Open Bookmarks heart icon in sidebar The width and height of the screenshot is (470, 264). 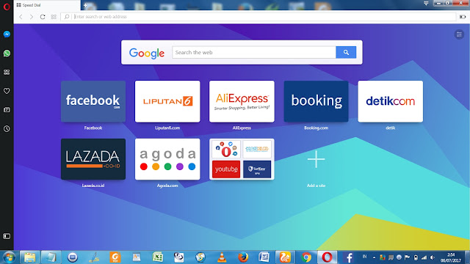(x=7, y=91)
